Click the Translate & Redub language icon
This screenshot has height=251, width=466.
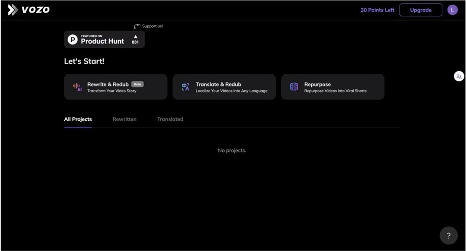[185, 87]
